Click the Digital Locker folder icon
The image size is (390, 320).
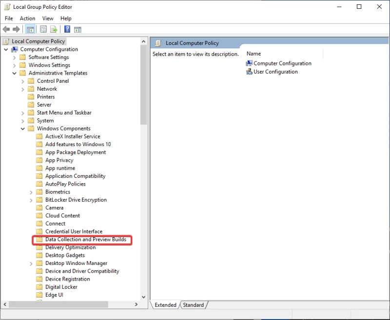tap(39, 287)
